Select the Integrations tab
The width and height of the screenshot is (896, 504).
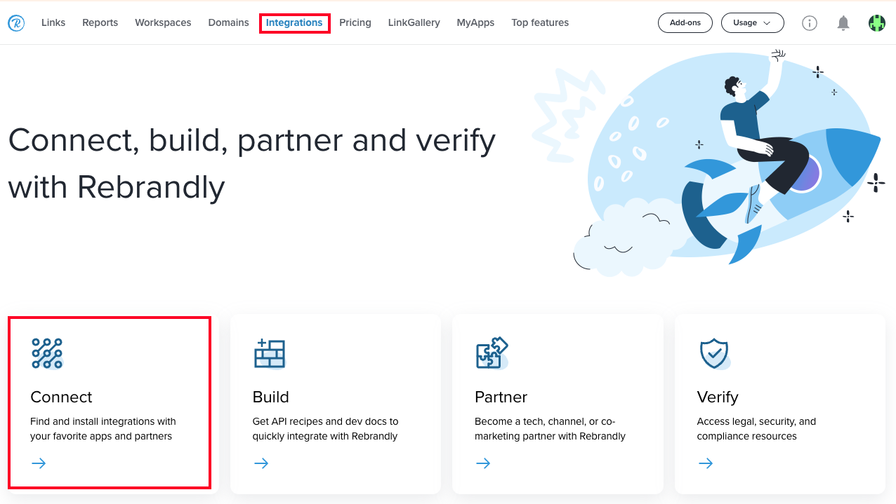(294, 23)
